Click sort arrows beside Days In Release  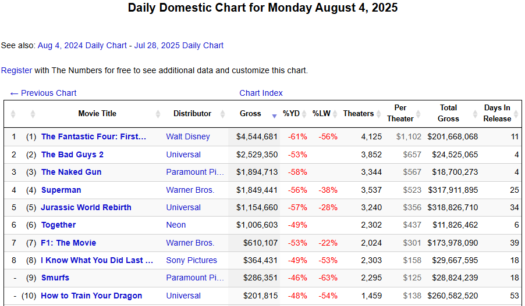pyautogui.click(x=516, y=114)
